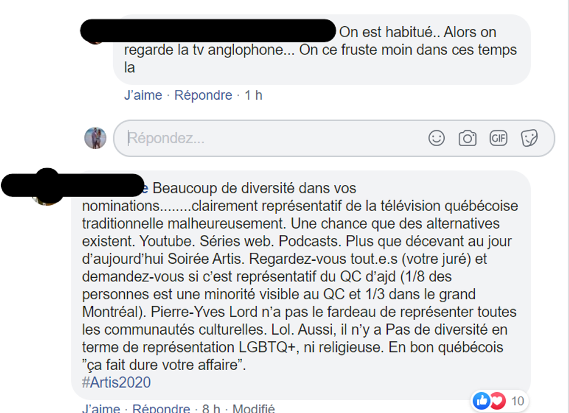Open the emoji picker in reply box
Screen dimensions: 569x413
437,138
